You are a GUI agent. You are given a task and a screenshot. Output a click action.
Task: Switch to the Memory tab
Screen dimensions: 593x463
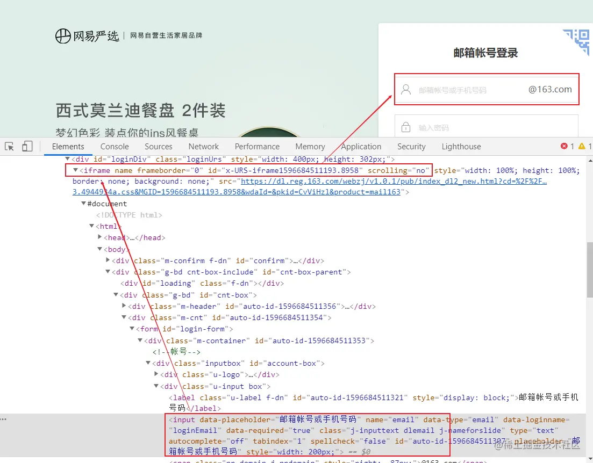[x=310, y=147]
